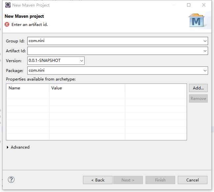
Task: Cancel the New Maven Project wizard
Action: 193,180
